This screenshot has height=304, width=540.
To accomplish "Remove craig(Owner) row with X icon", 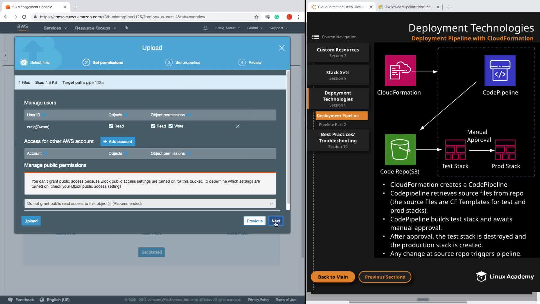I will tap(238, 126).
